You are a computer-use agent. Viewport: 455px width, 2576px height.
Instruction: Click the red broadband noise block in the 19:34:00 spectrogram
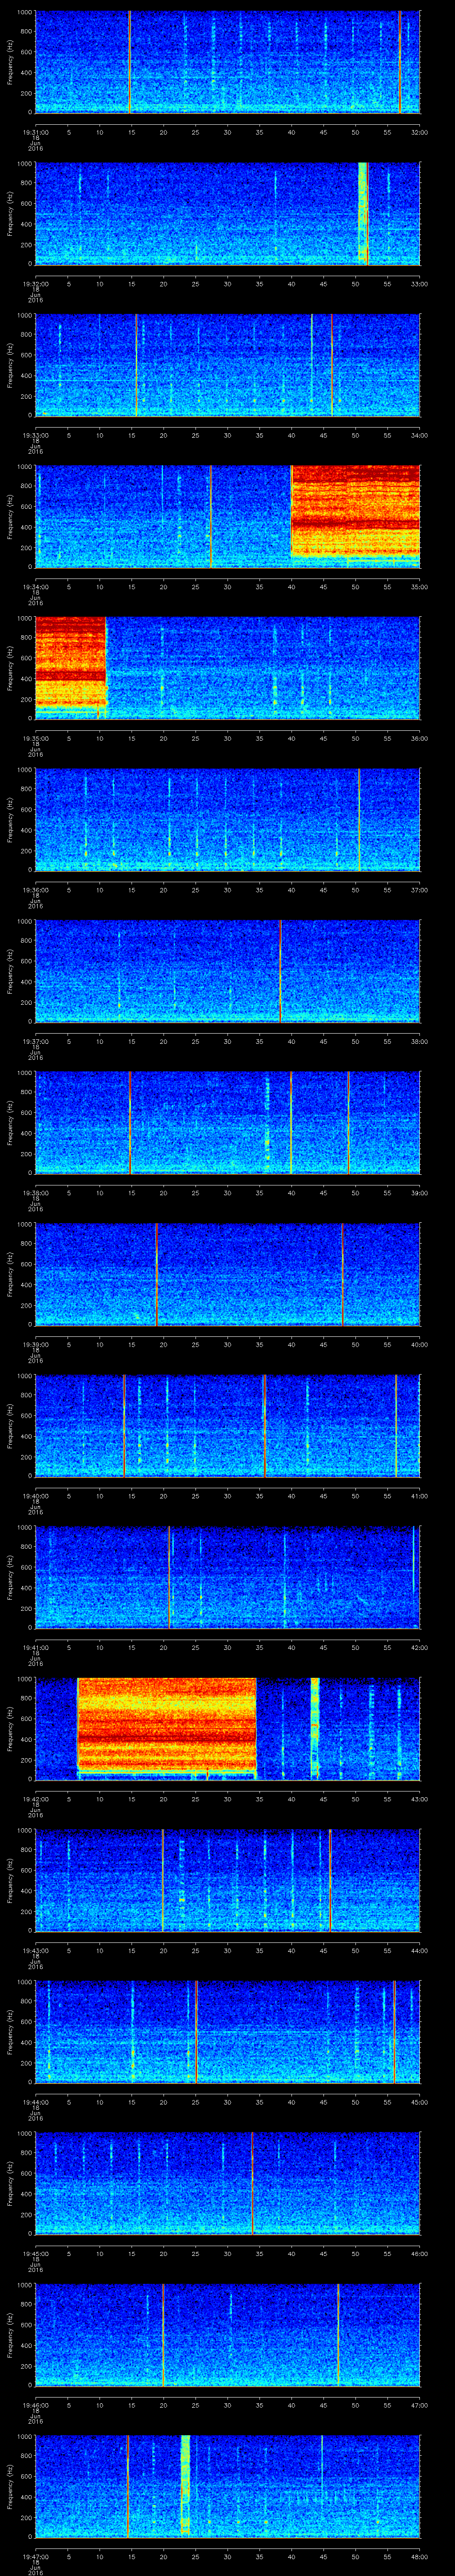[x=355, y=511]
